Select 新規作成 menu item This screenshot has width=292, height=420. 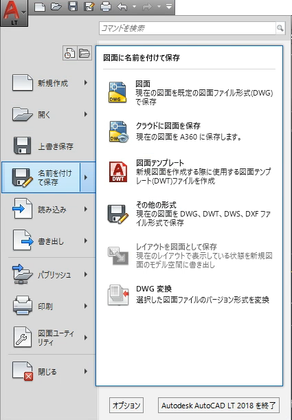coord(48,82)
